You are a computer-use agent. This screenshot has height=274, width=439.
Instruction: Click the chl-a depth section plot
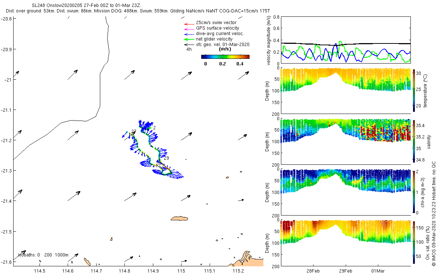[x=345, y=192]
